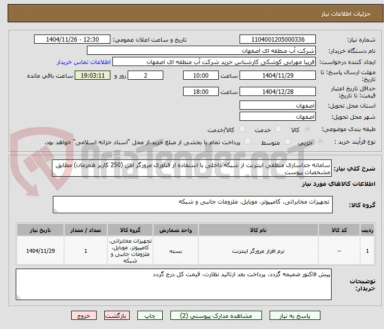
Task: Click the price validity date 1404/12/28 field
Action: (278, 92)
